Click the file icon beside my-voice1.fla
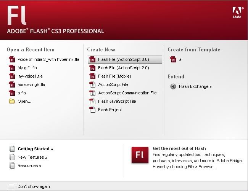The height and width of the screenshot is (191, 248). (12, 76)
